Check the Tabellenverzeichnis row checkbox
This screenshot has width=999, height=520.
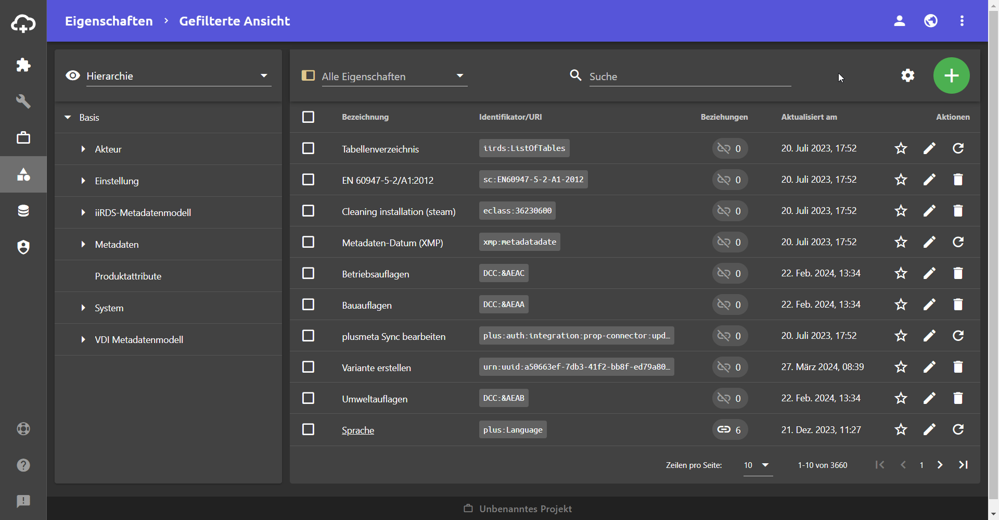[308, 148]
